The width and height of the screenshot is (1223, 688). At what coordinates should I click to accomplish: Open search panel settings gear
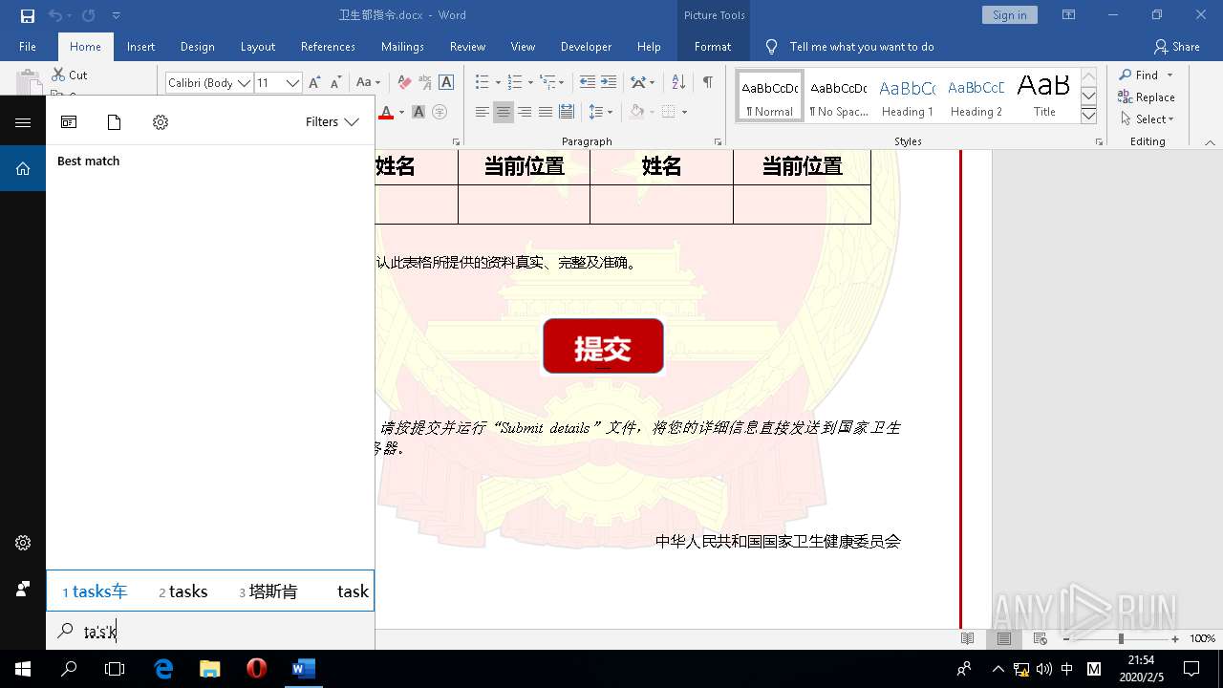click(x=23, y=543)
